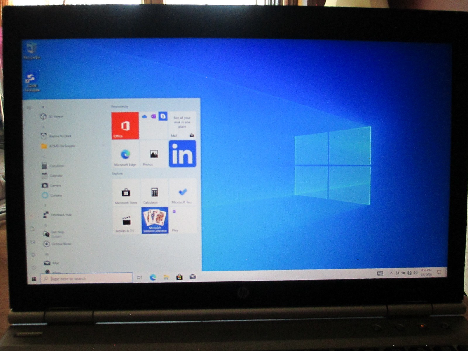
Task: Click the Windows Start button
Action: [34, 279]
